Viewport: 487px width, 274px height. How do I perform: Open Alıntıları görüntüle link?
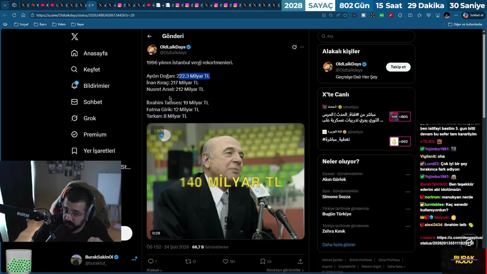tap(285, 270)
